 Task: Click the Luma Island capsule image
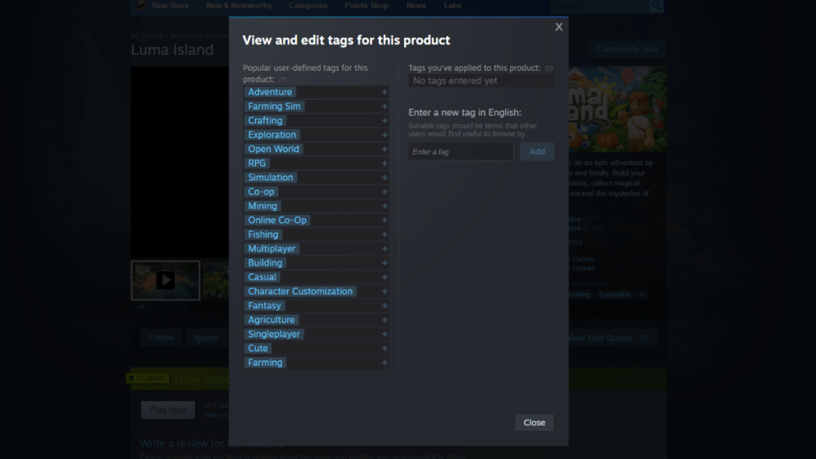coord(618,109)
